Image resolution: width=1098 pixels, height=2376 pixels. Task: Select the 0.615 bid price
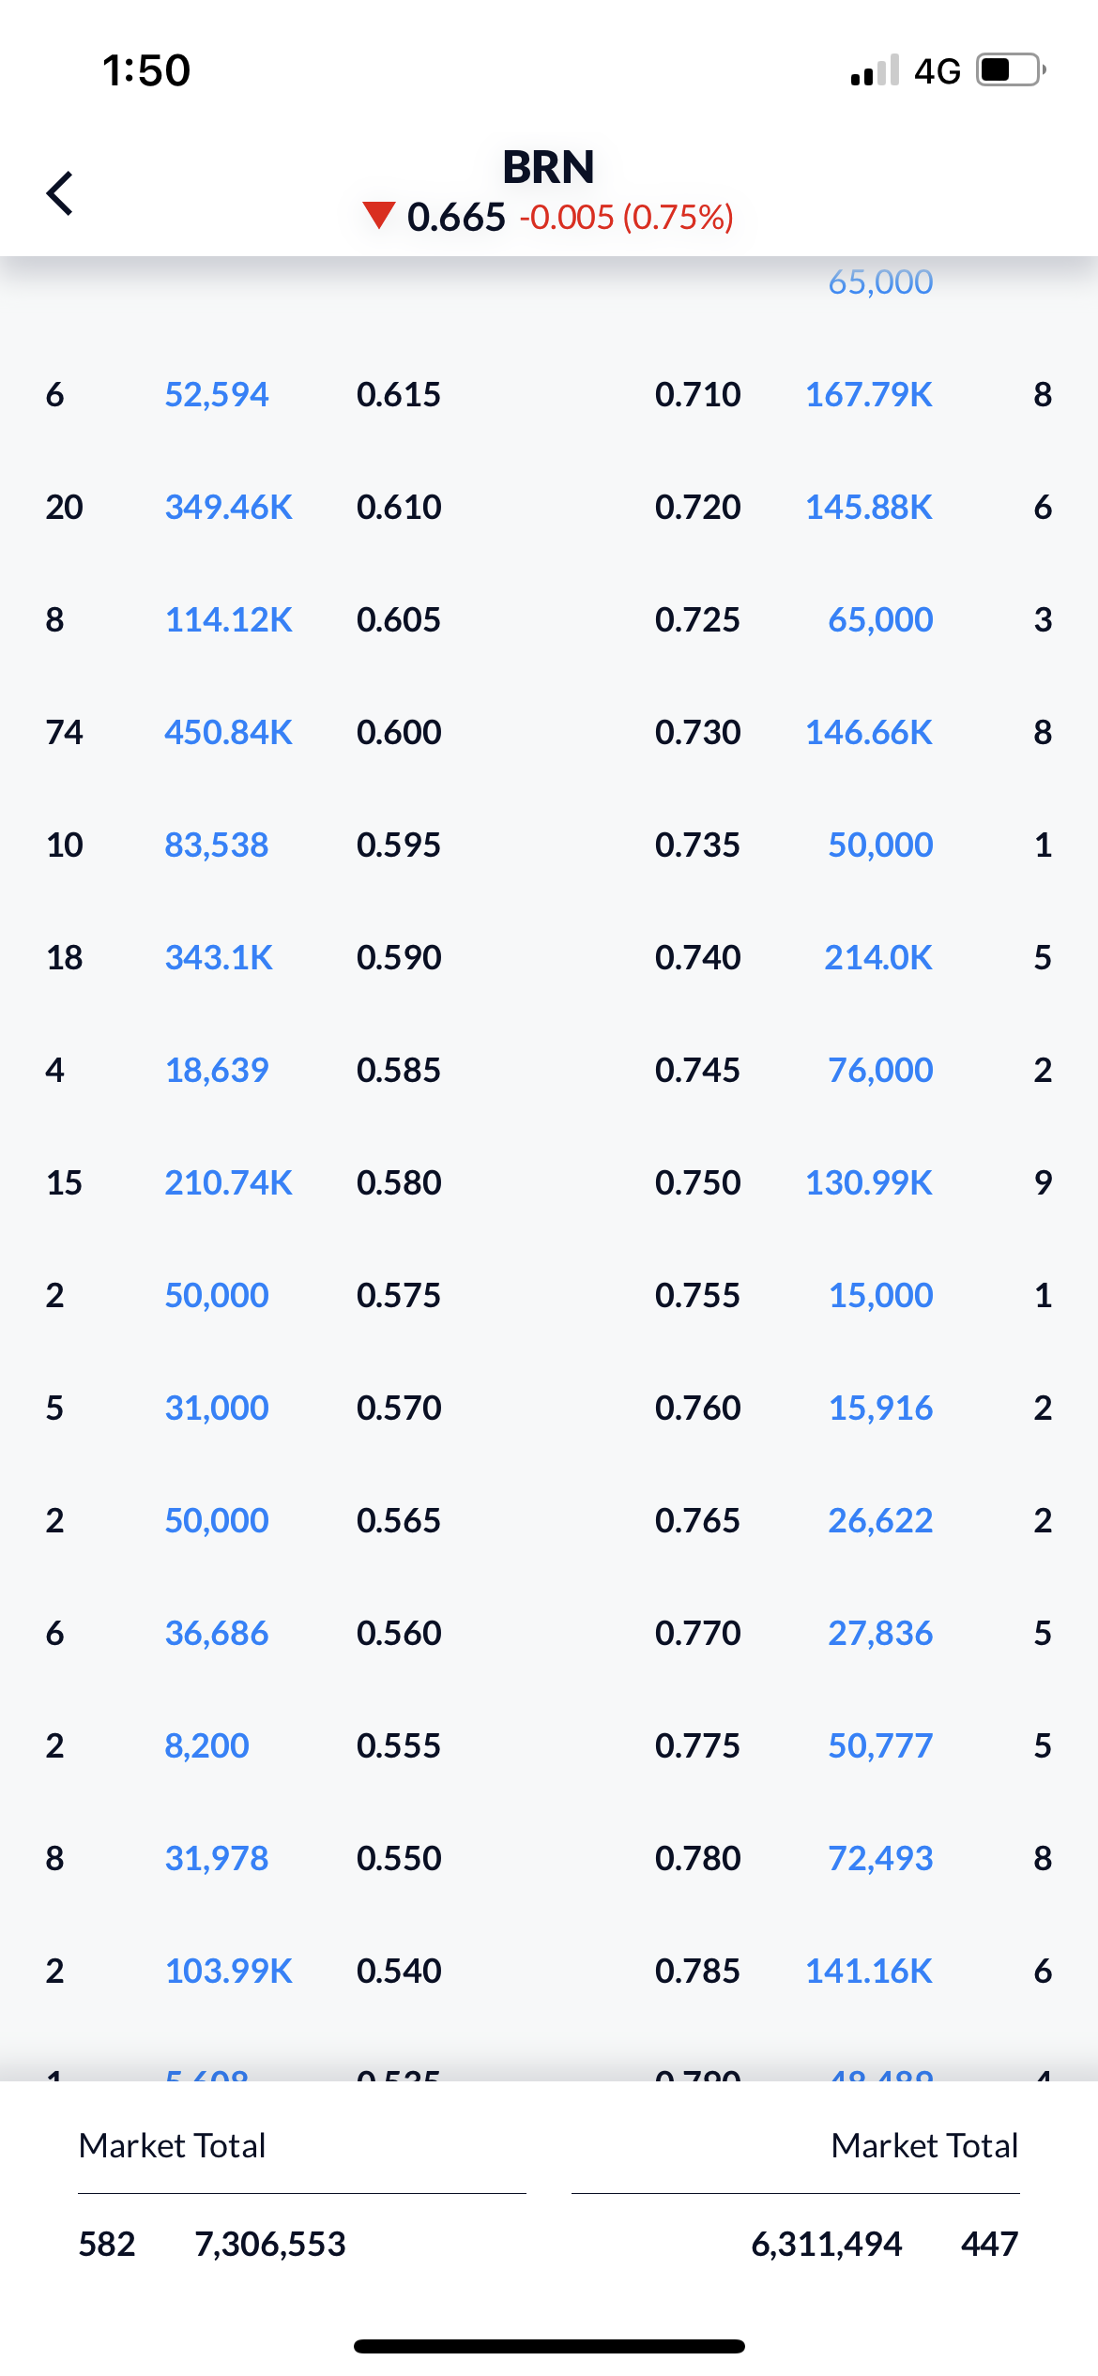pyautogui.click(x=399, y=394)
